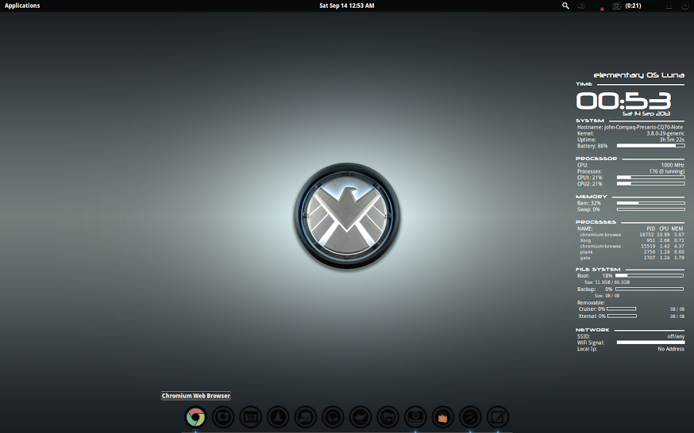This screenshot has height=433, width=694.
Task: Open the session gear menu
Action: 685,6
